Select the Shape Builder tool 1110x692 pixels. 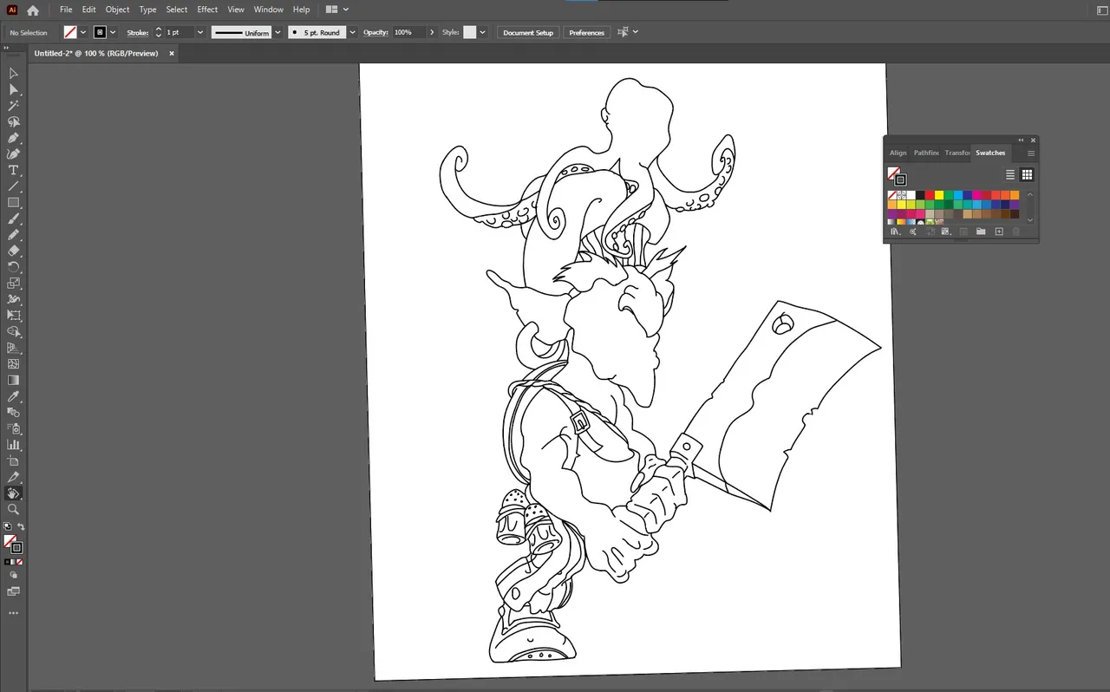coord(13,331)
